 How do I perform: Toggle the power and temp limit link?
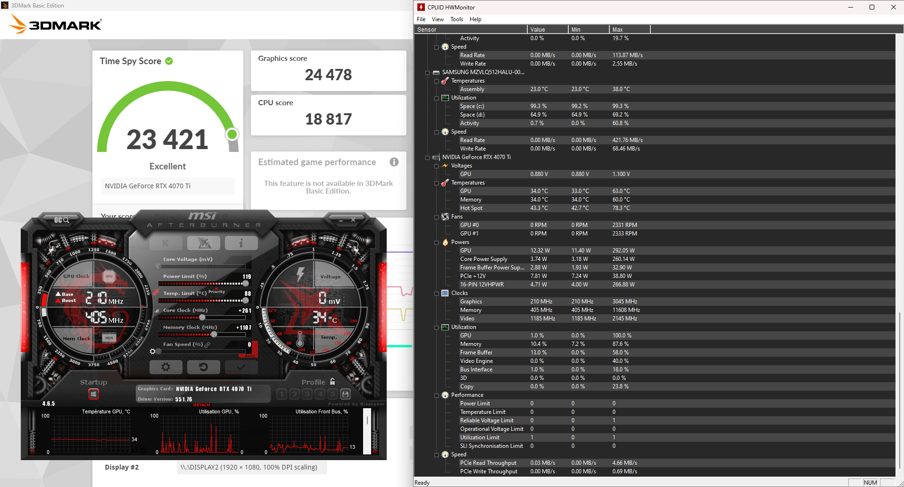156,293
